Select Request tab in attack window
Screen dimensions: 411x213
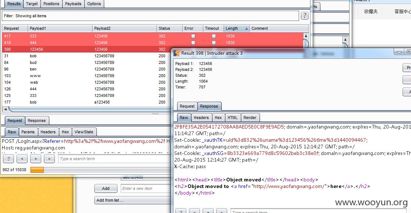(15, 120)
